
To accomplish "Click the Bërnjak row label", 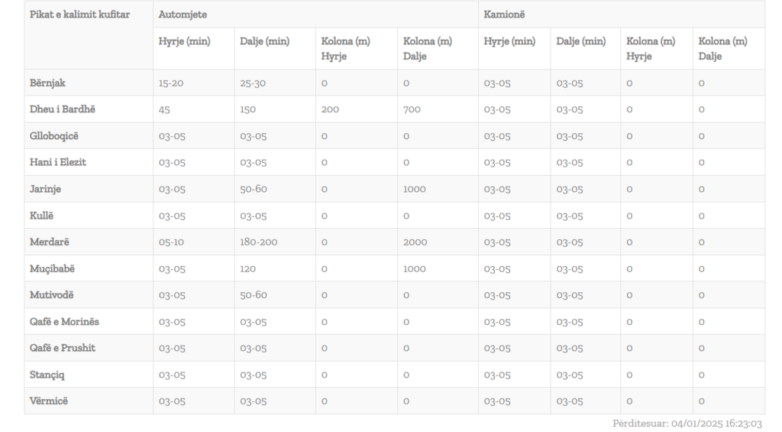I will [x=47, y=83].
